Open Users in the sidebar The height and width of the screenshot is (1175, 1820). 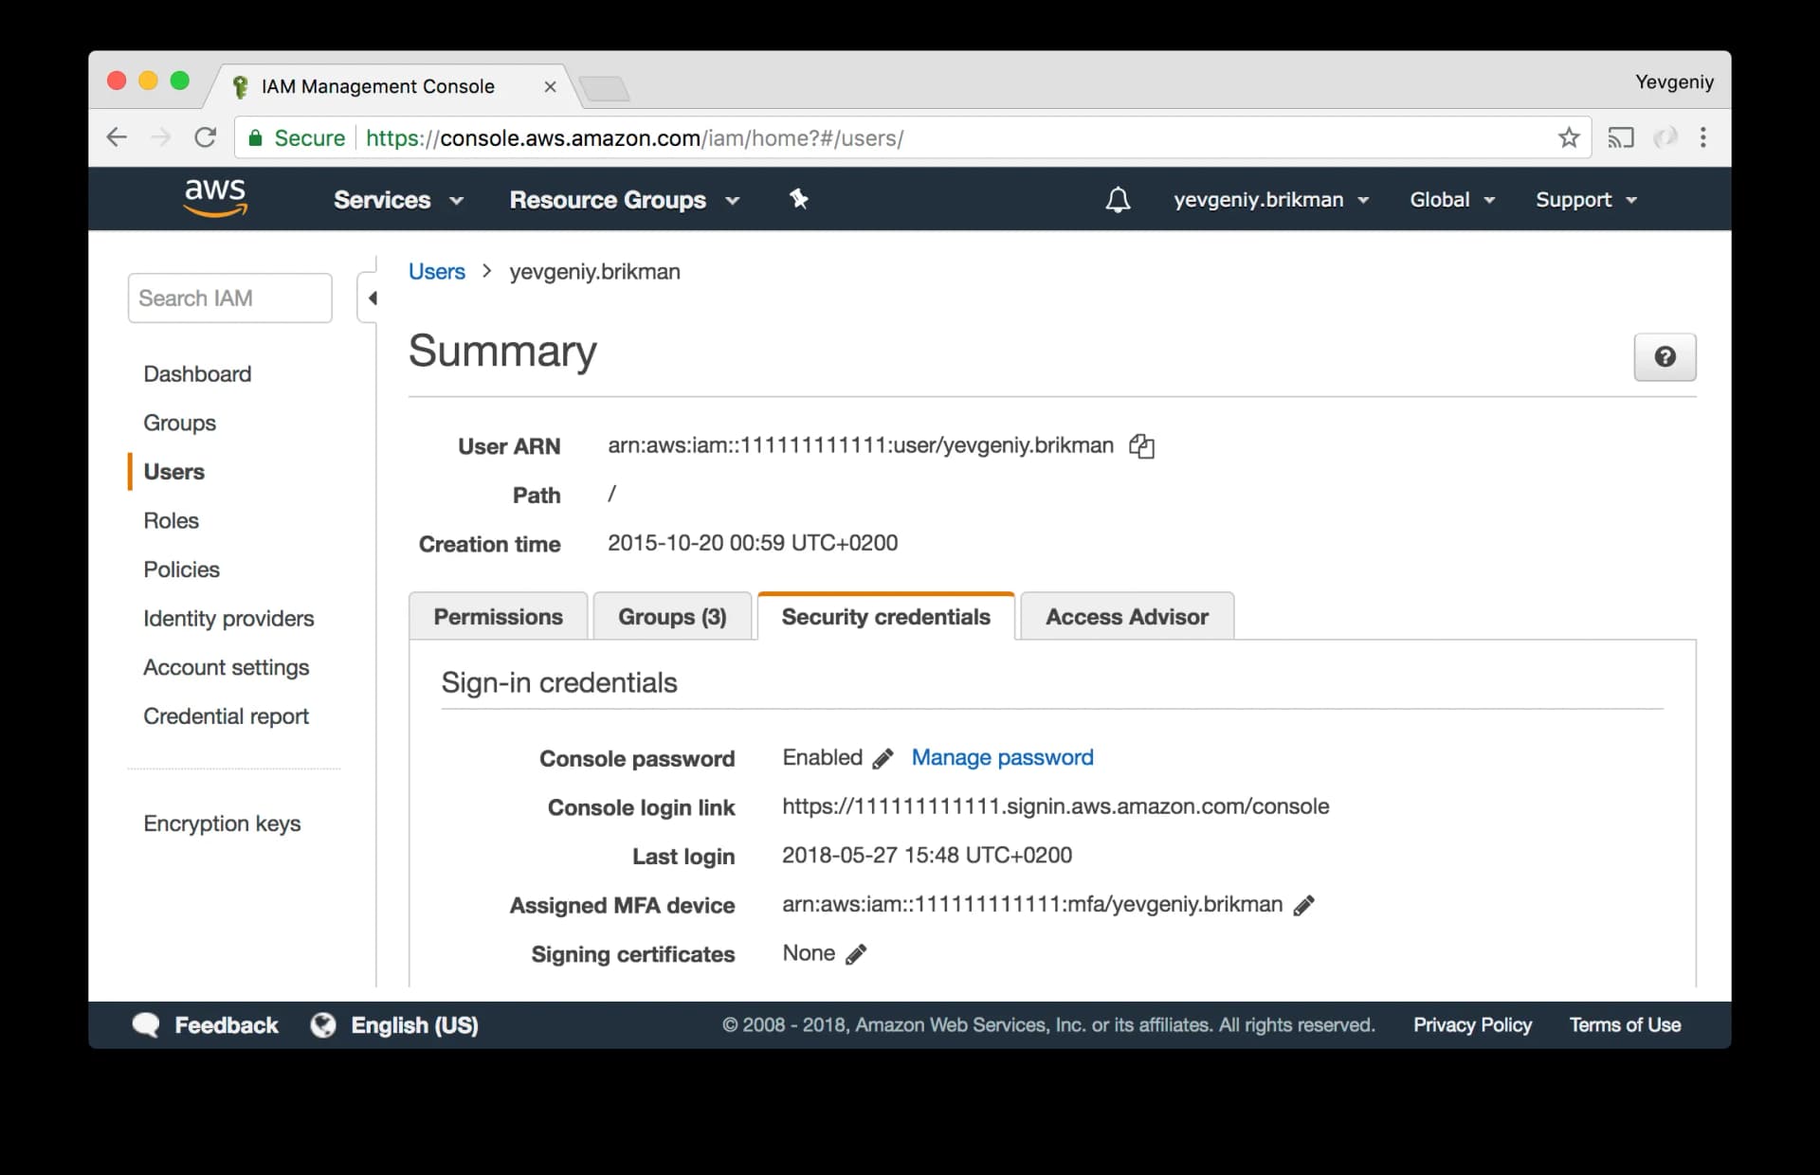coord(173,472)
